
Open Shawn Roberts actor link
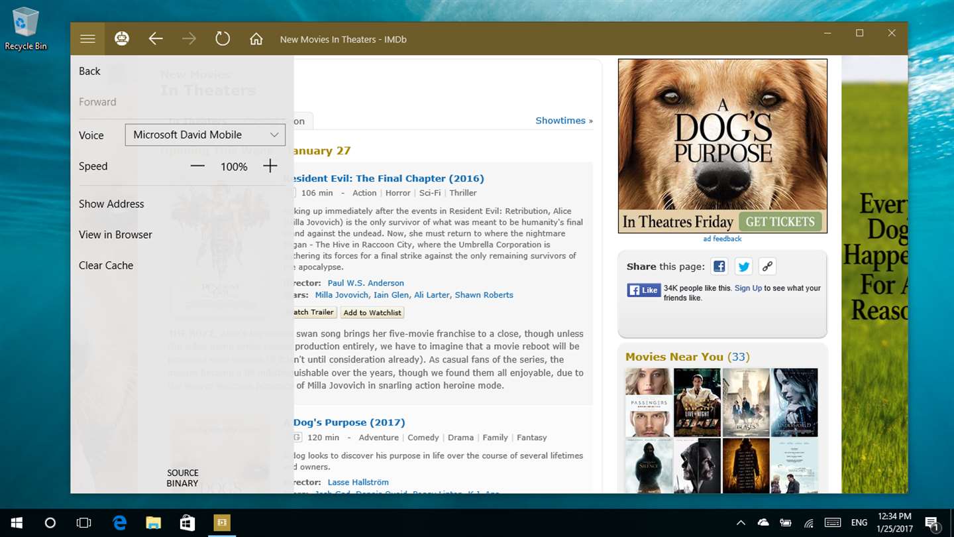tap(484, 295)
